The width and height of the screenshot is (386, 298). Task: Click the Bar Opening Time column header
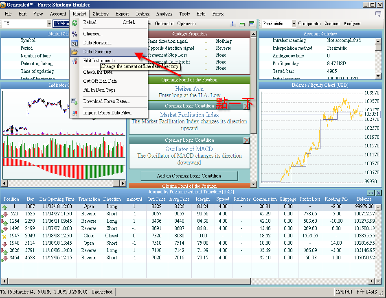coord(57,199)
